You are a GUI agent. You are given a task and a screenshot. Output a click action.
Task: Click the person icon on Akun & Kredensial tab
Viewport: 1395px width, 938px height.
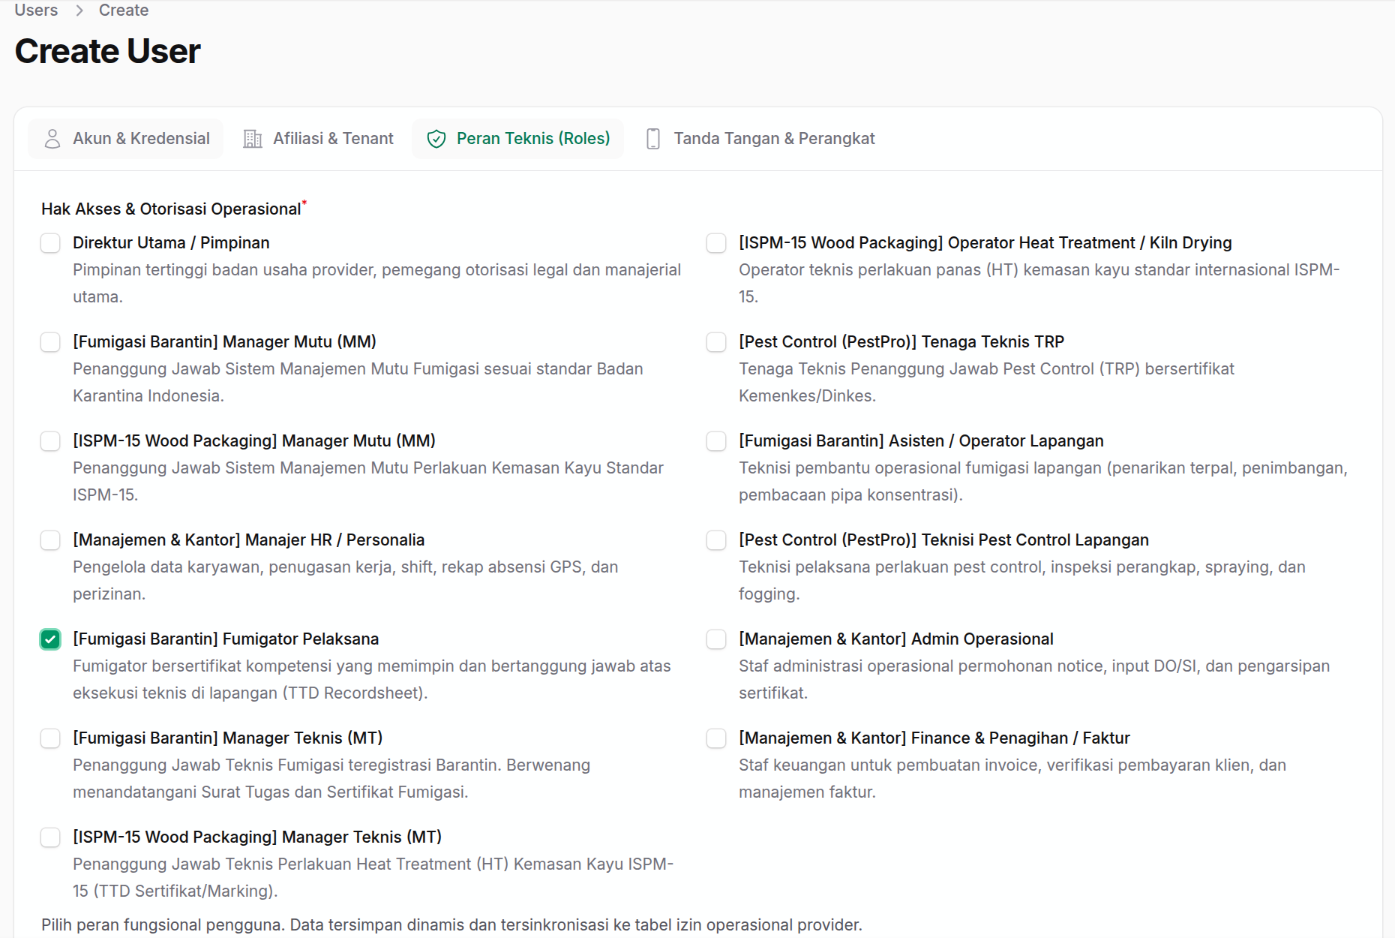[52, 139]
